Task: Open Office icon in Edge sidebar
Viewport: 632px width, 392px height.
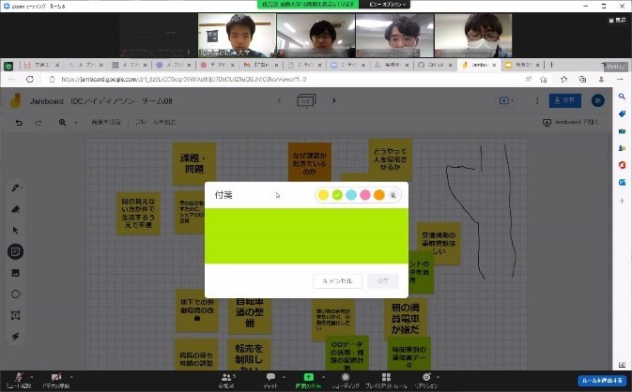Action: pyautogui.click(x=622, y=165)
